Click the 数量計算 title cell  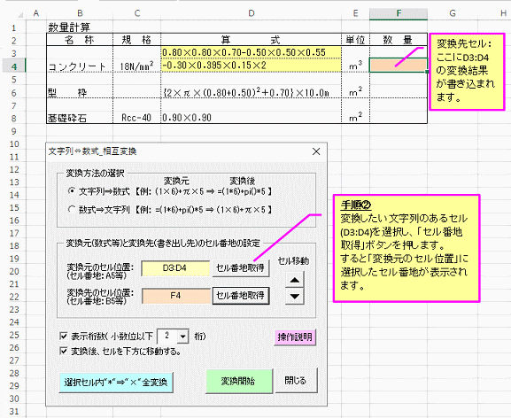click(80, 27)
